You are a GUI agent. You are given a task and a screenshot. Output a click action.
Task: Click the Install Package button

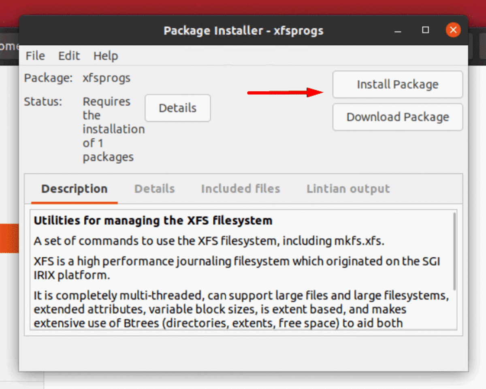pos(397,85)
